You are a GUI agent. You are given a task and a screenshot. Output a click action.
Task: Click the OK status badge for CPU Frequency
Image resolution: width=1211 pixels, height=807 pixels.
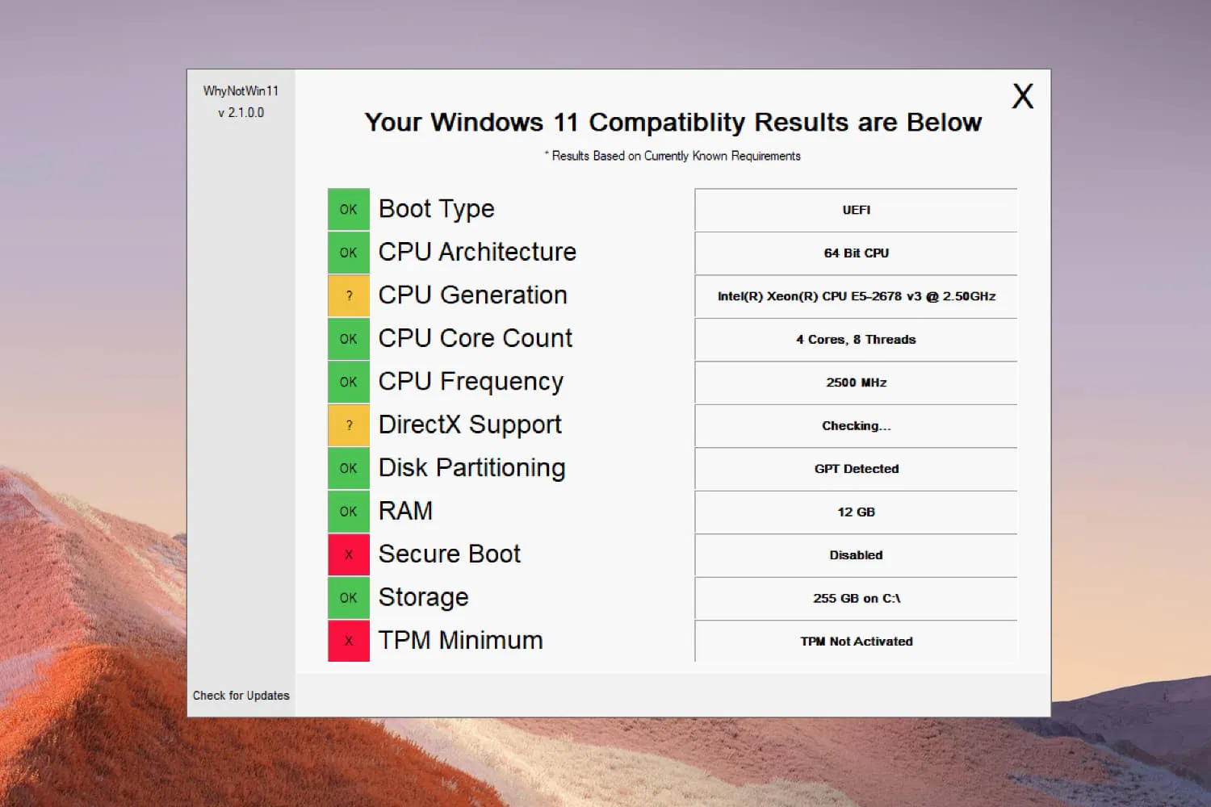point(349,382)
